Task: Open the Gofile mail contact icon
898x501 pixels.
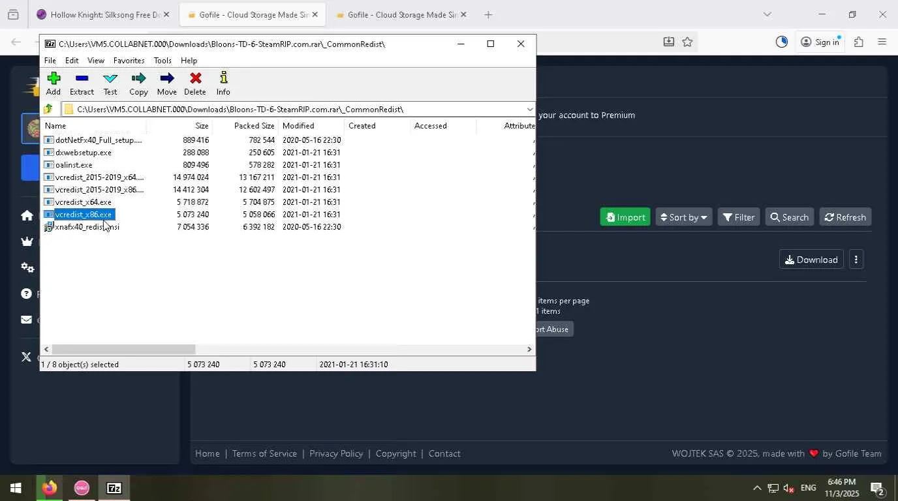Action: pos(26,320)
